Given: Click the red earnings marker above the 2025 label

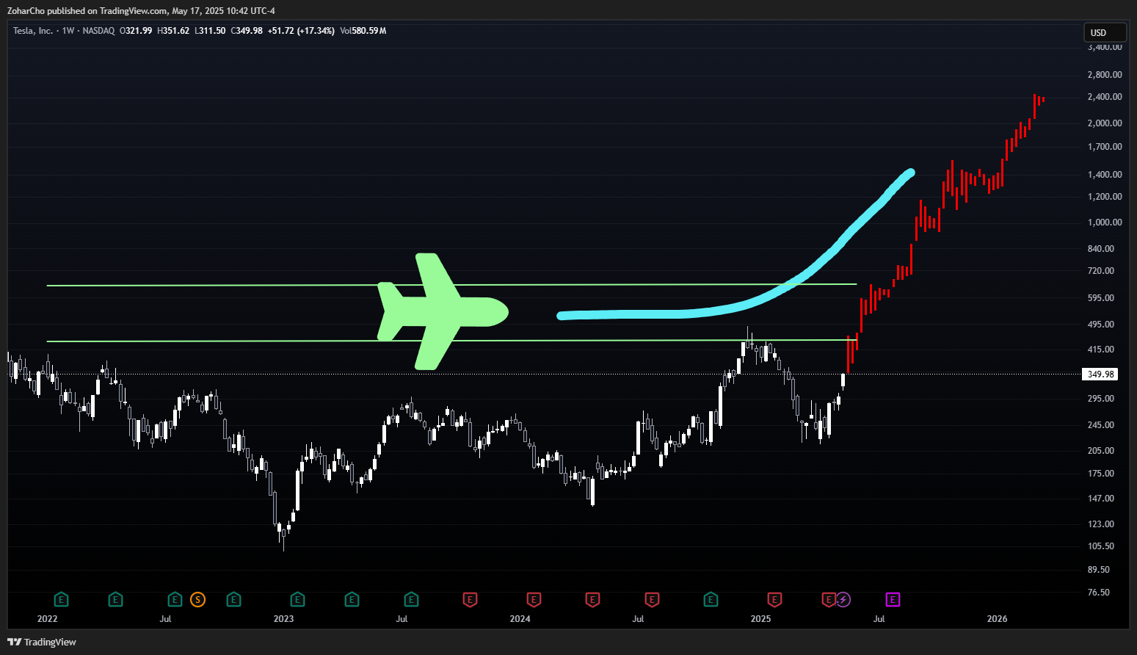Looking at the screenshot, I should point(774,600).
